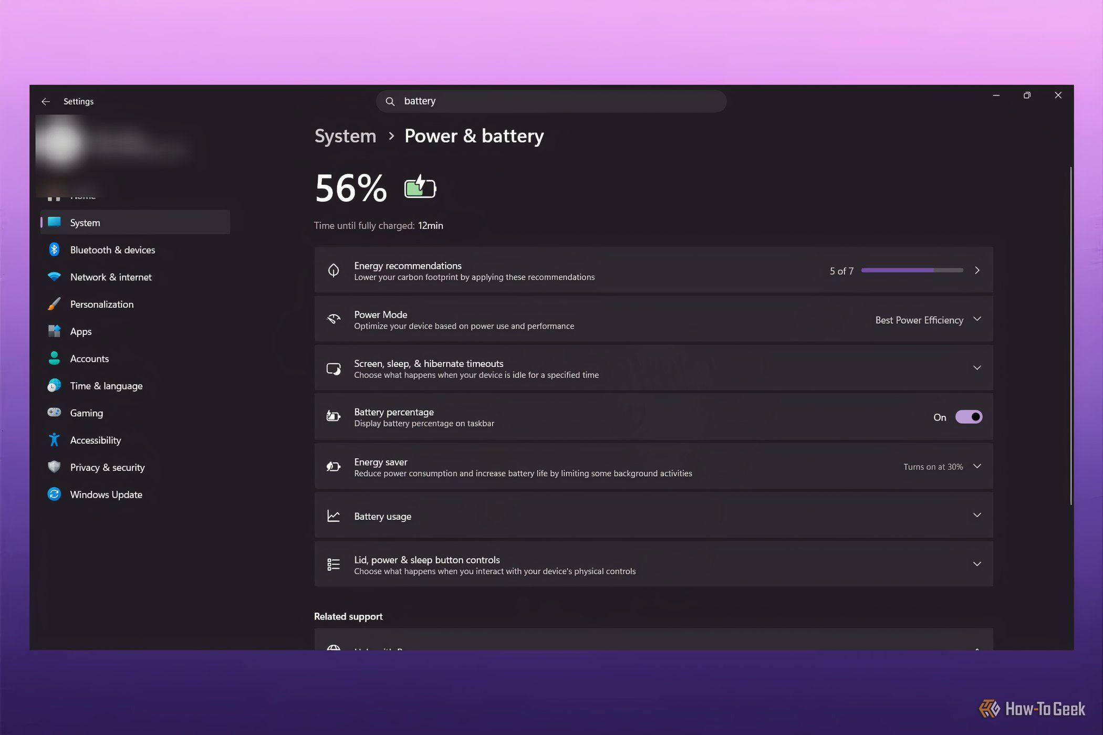Open the Best Power Efficiency dropdown
Image resolution: width=1103 pixels, height=735 pixels.
pos(928,320)
